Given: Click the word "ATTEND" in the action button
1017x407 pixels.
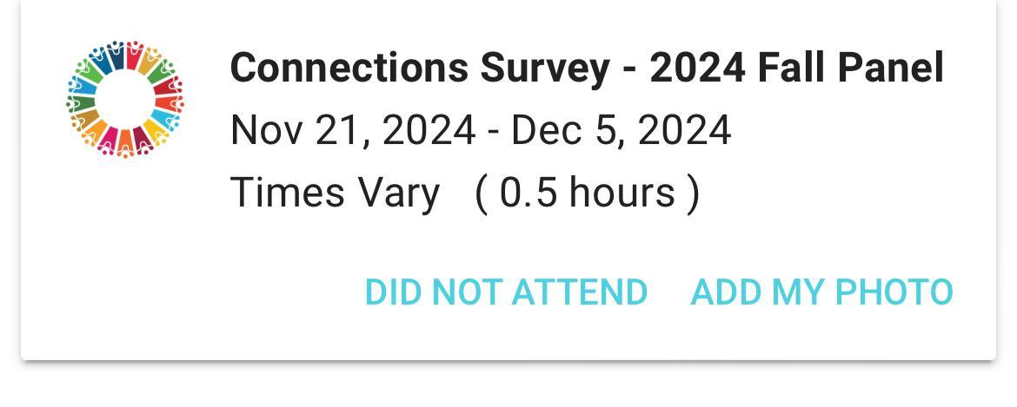Looking at the screenshot, I should pyautogui.click(x=580, y=292).
